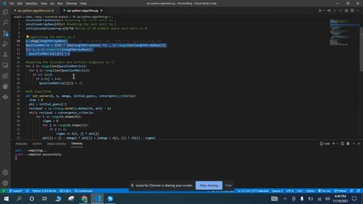Change file encoding UTF-8
Screen dimensions: 363x204
coord(290,191)
